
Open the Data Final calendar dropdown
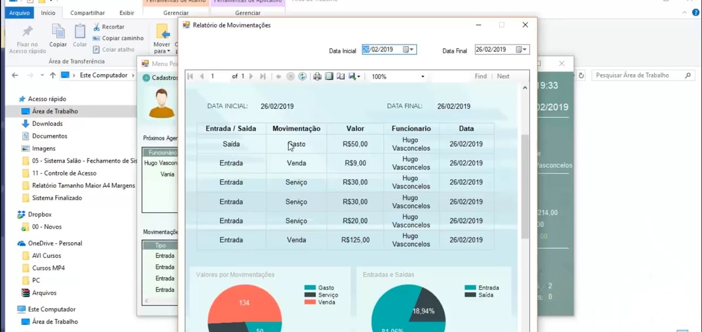521,50
